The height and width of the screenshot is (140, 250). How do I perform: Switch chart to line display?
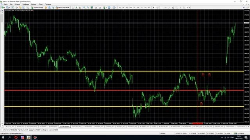80,7
